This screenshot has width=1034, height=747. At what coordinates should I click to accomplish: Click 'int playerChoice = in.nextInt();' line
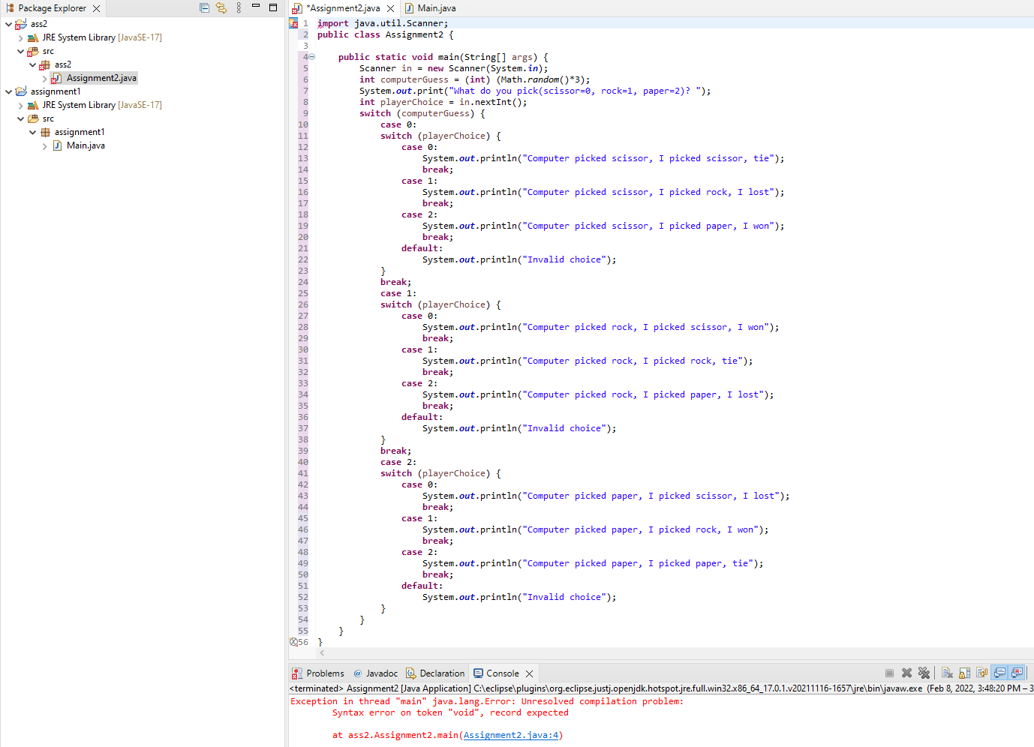coord(443,102)
